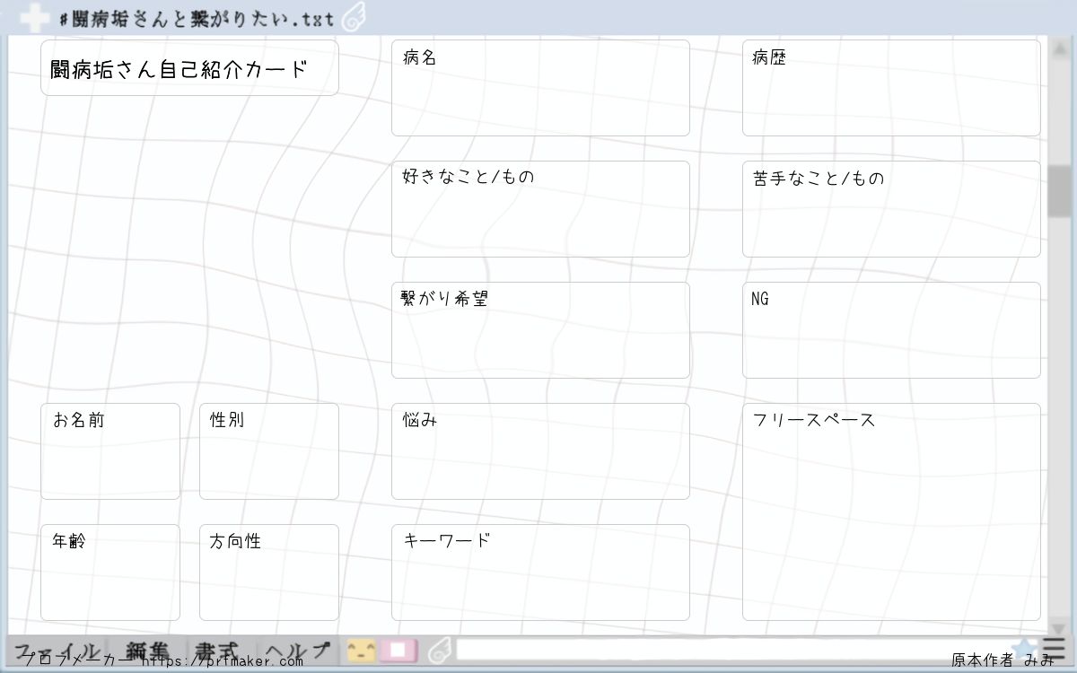Click the wing icon beside the file title
The image size is (1077, 673).
353,19
